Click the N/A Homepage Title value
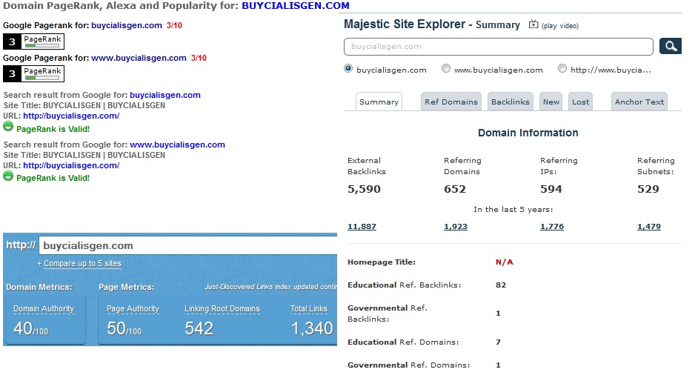The width and height of the screenshot is (695, 378). click(504, 262)
